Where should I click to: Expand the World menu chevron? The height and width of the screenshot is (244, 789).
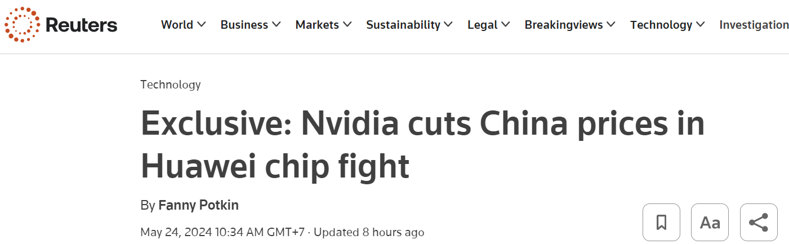tap(201, 25)
